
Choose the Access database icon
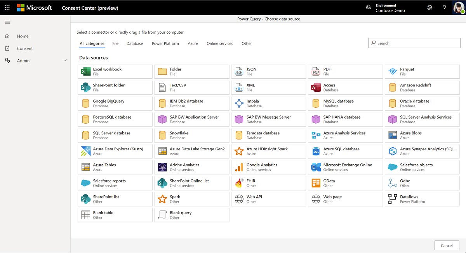tap(316, 88)
